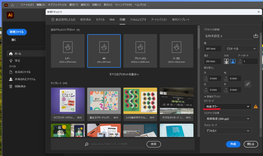Screen dimensions: 263x156
Task: Open the ラスタライズ効果 resolution dropdown
Action: 228,119
